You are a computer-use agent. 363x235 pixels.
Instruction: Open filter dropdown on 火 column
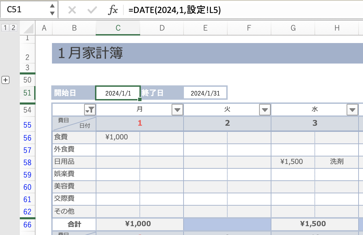[x=265, y=110]
